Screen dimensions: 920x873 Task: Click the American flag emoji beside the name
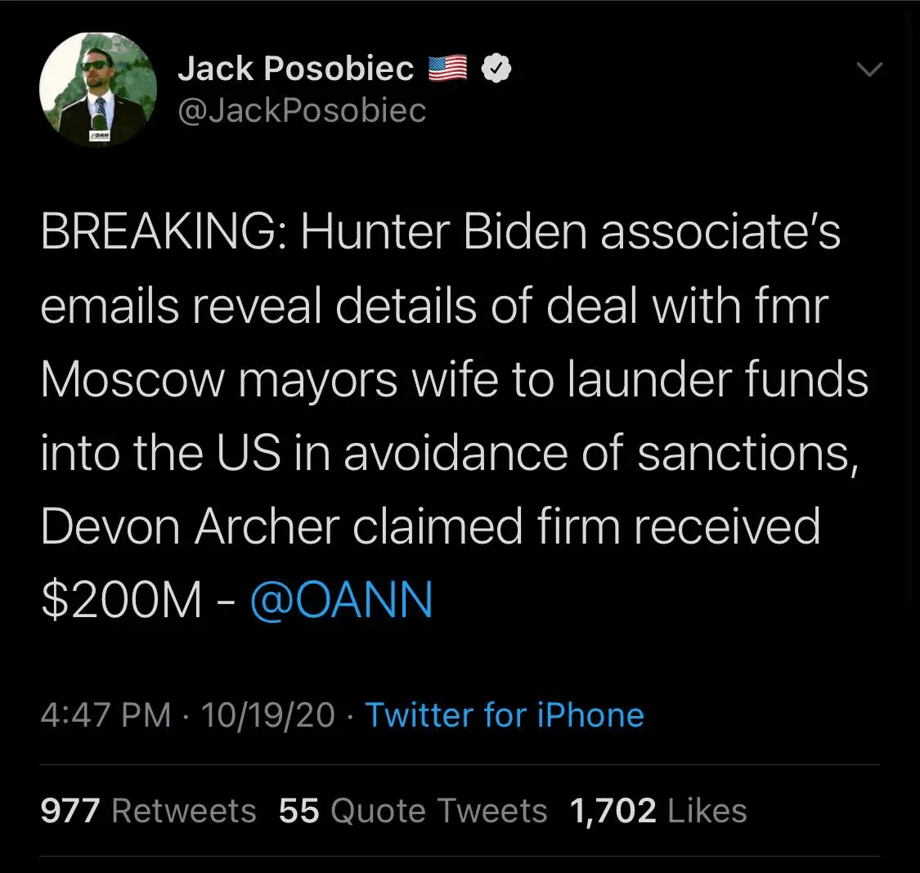448,69
